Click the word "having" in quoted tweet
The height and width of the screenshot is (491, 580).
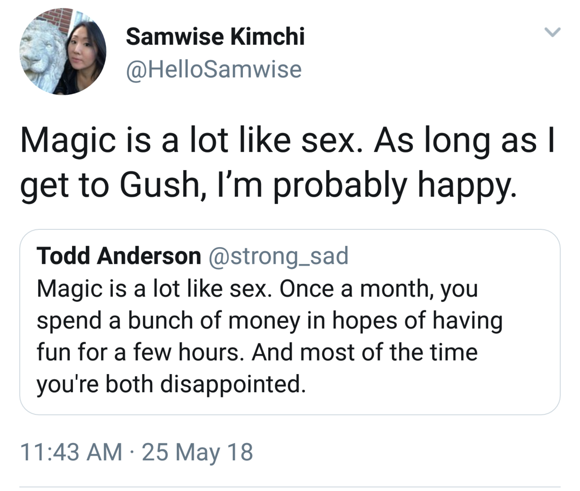click(x=467, y=321)
